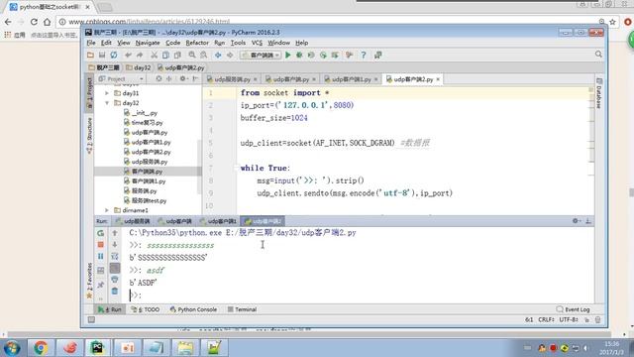This screenshot has width=634, height=357.
Task: Click Scroll from Source in the Project panel
Action: [158, 79]
